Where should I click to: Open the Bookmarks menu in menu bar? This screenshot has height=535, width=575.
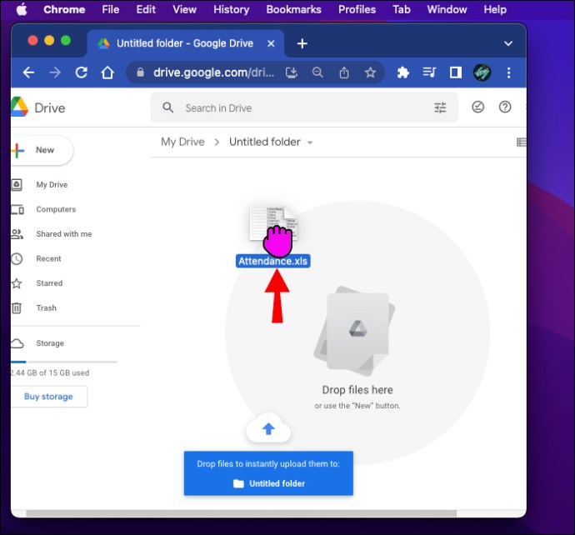pos(293,9)
